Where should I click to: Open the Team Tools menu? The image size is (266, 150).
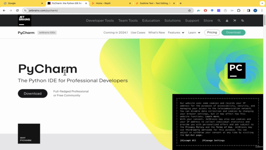(128, 20)
